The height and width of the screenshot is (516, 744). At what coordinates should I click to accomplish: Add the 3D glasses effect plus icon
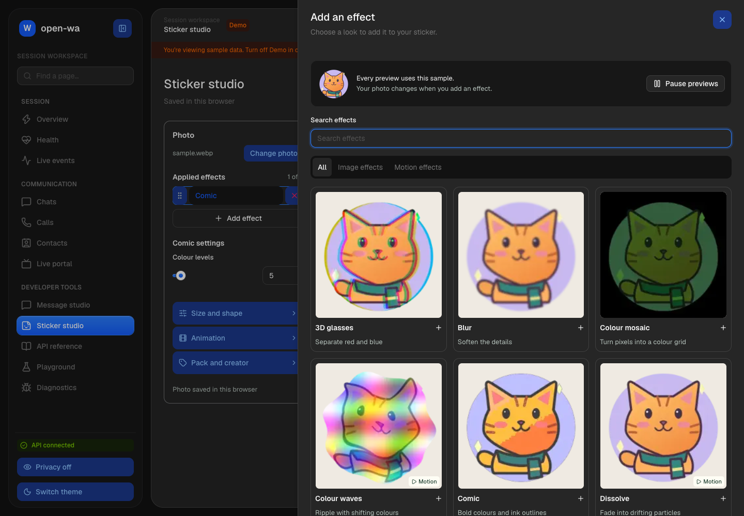coord(439,328)
